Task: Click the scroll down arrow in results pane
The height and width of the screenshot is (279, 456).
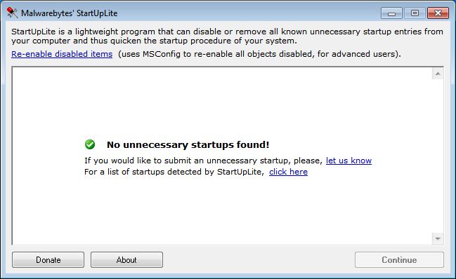Action: [438, 238]
